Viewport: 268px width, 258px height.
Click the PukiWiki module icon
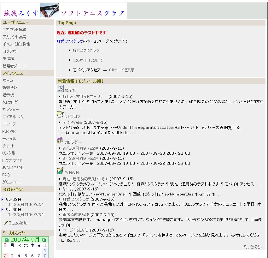[60, 171]
